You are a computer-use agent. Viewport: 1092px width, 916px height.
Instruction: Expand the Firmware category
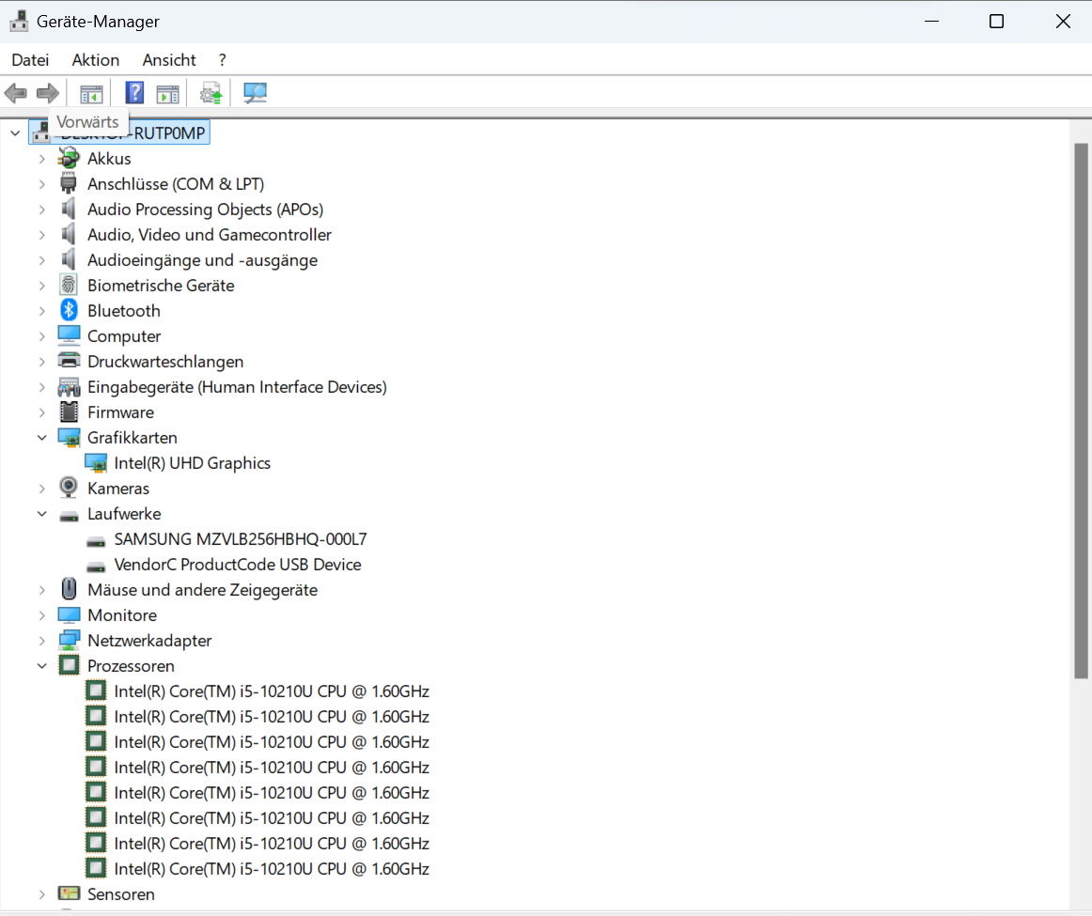tap(41, 412)
